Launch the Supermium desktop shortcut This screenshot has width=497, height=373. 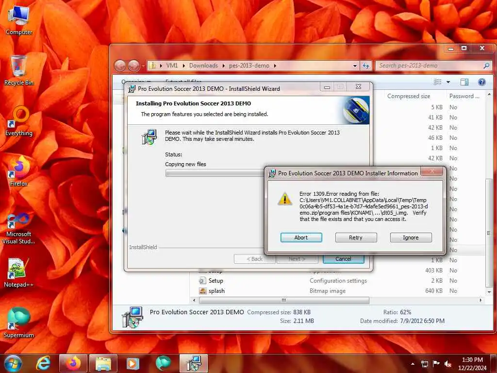coord(19,323)
